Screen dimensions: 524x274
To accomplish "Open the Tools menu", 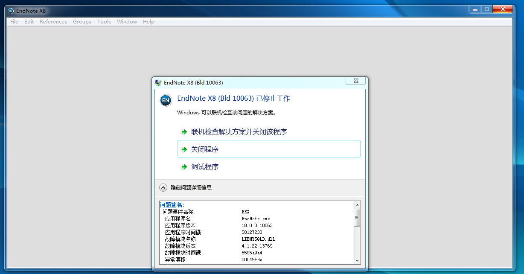I will (104, 22).
